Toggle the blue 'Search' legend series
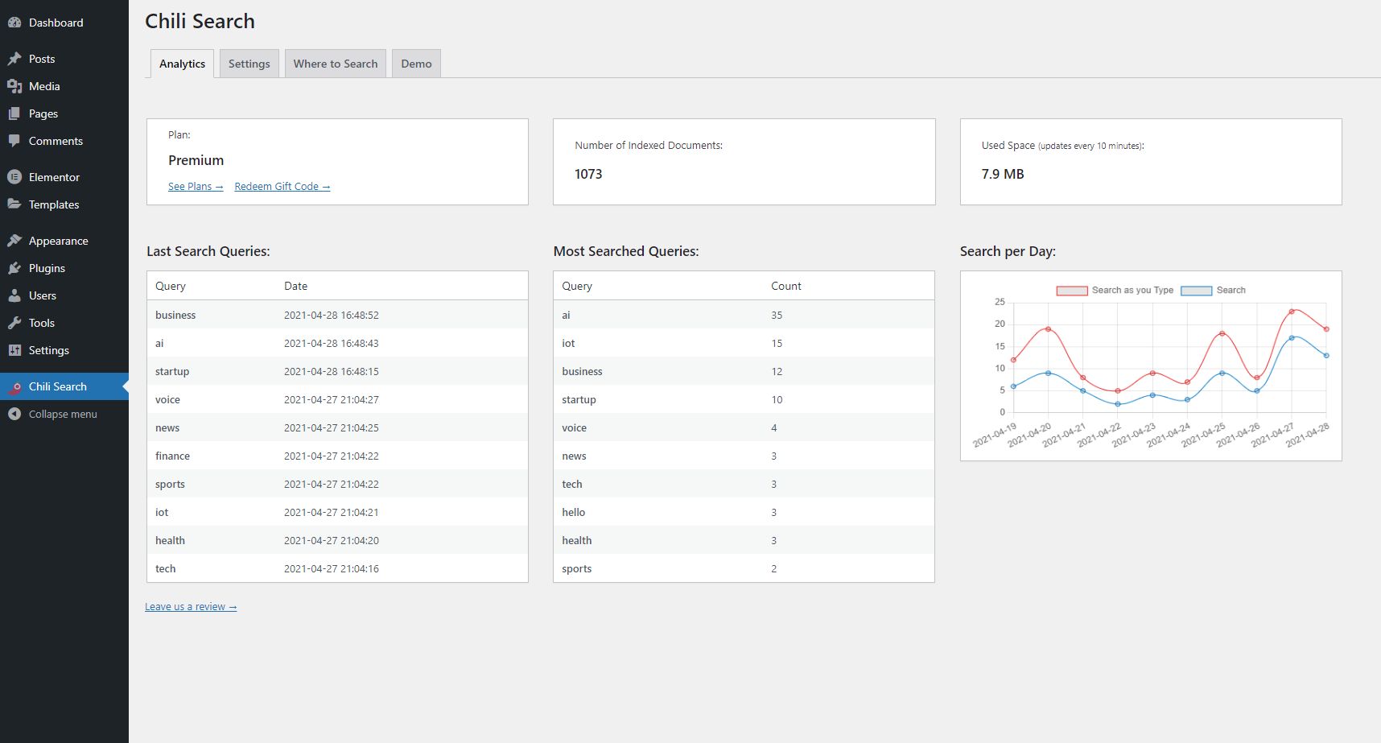1381x743 pixels. (x=1213, y=291)
